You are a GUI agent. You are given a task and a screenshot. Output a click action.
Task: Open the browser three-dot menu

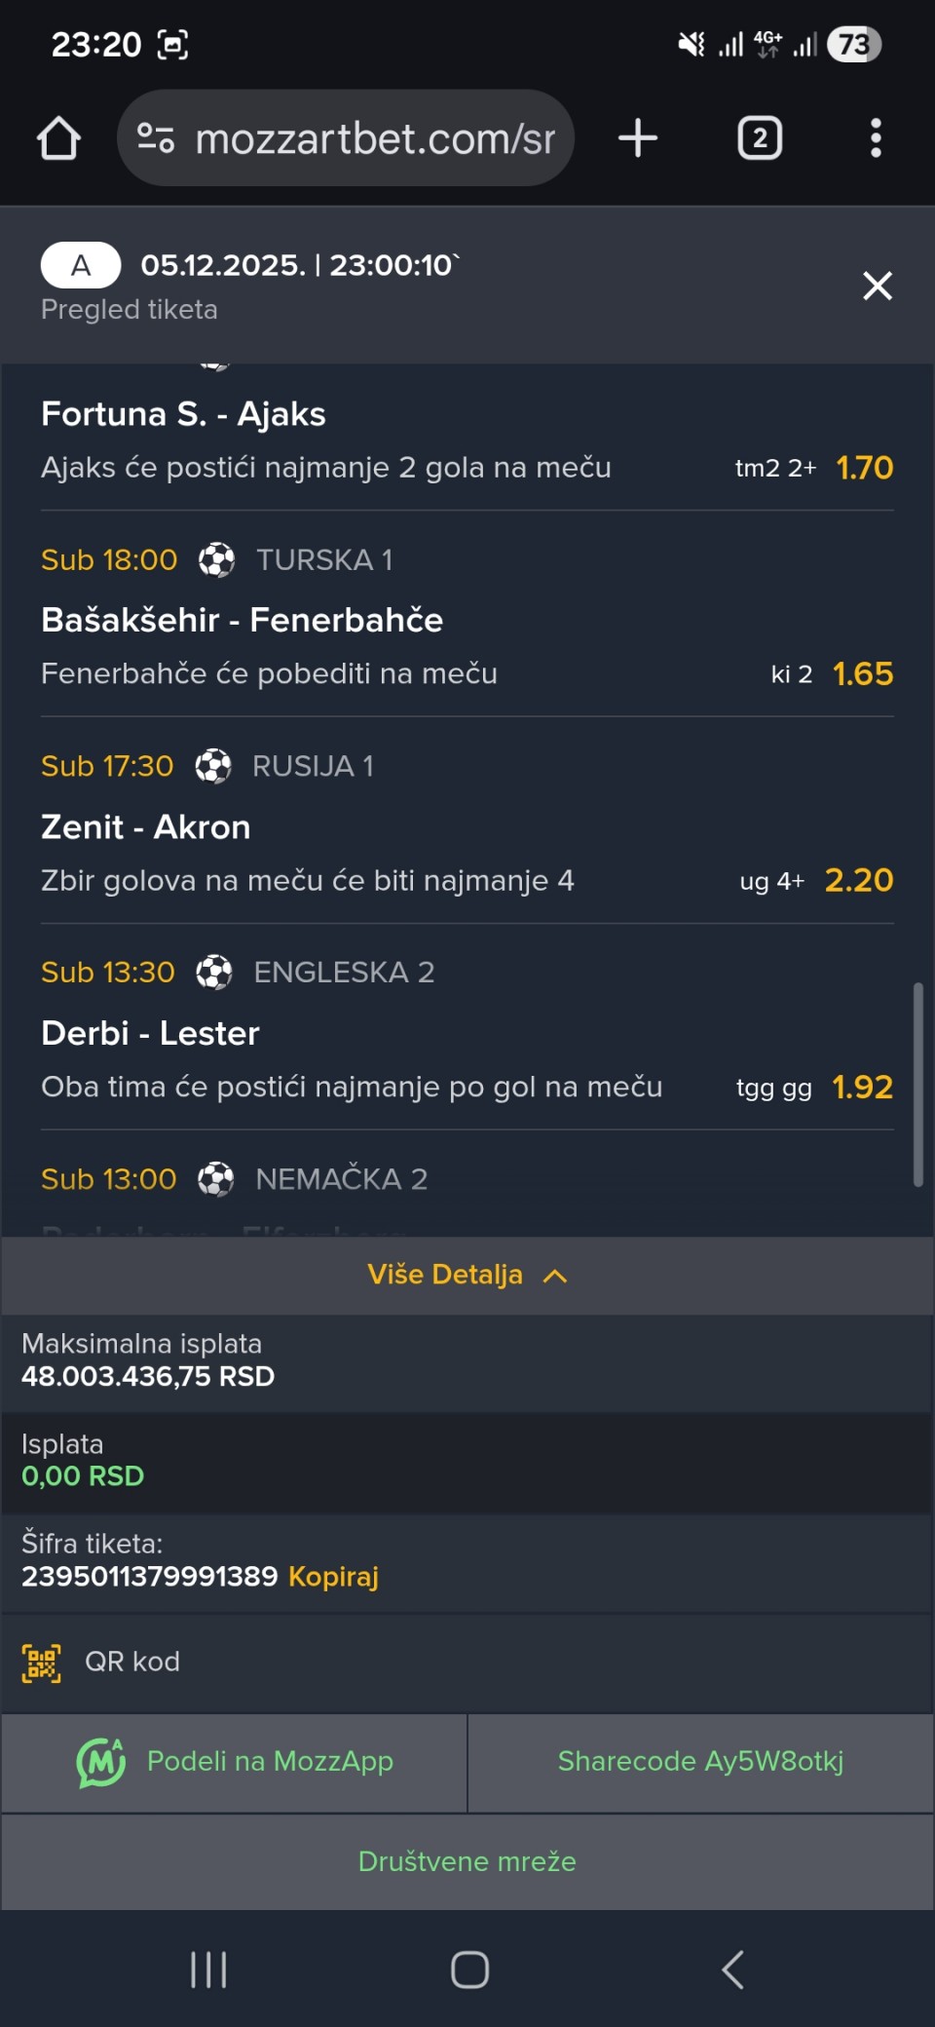(x=876, y=138)
